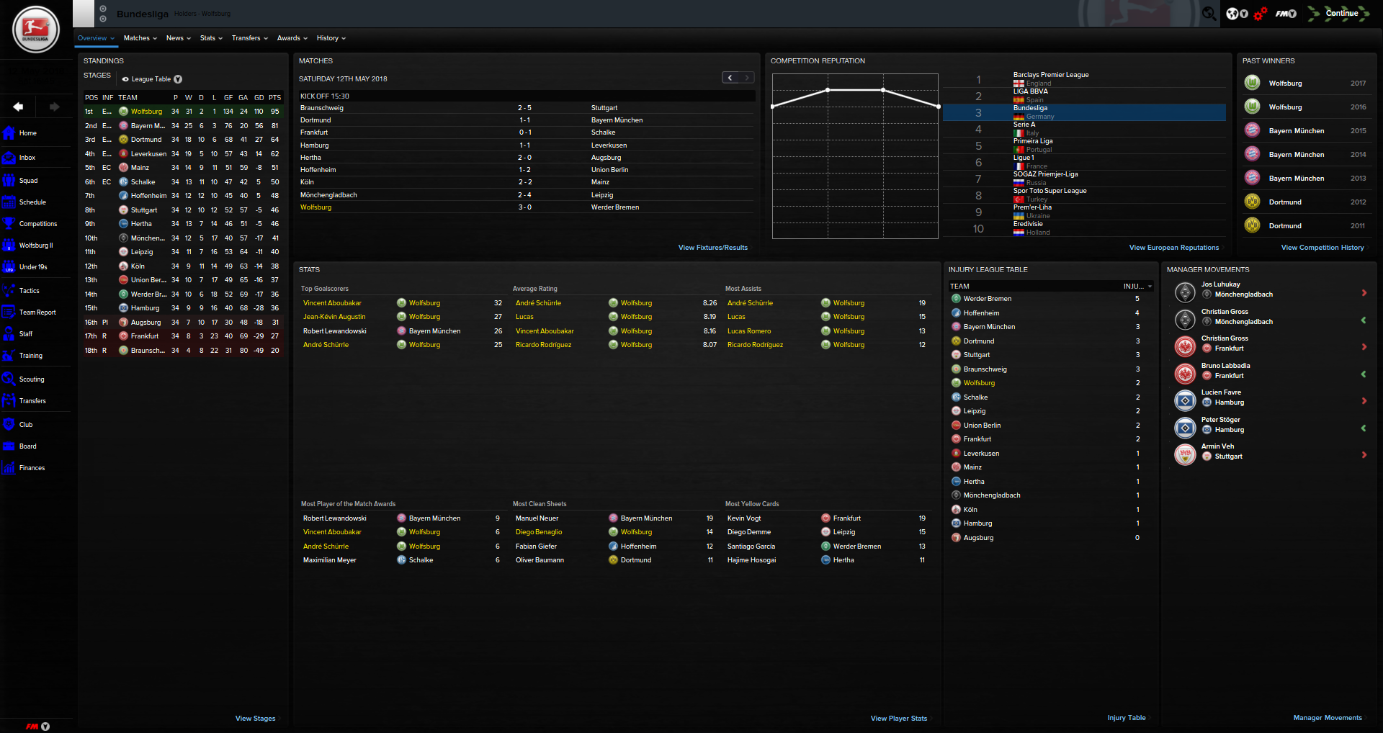1383x733 pixels.
Task: Expand Armin Veh Stuttgart movement arrow
Action: point(1364,454)
